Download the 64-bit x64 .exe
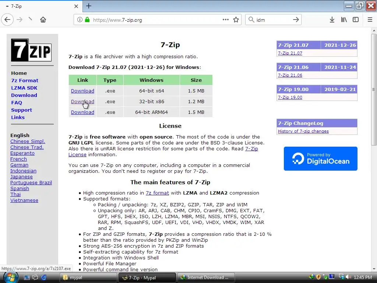Screen dimensions: 377x283 click(82, 91)
